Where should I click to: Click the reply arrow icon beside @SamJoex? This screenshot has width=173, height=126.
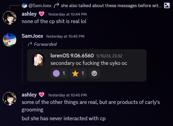pyautogui.click(x=56, y=5)
